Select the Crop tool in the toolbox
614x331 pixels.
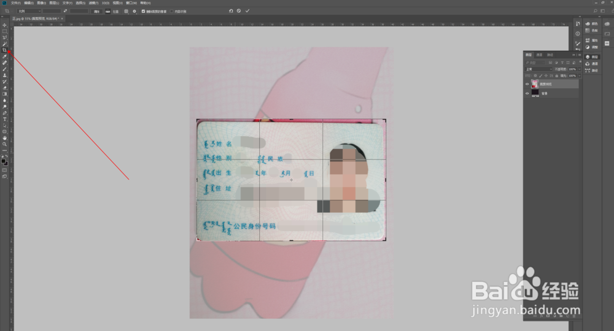[5, 50]
